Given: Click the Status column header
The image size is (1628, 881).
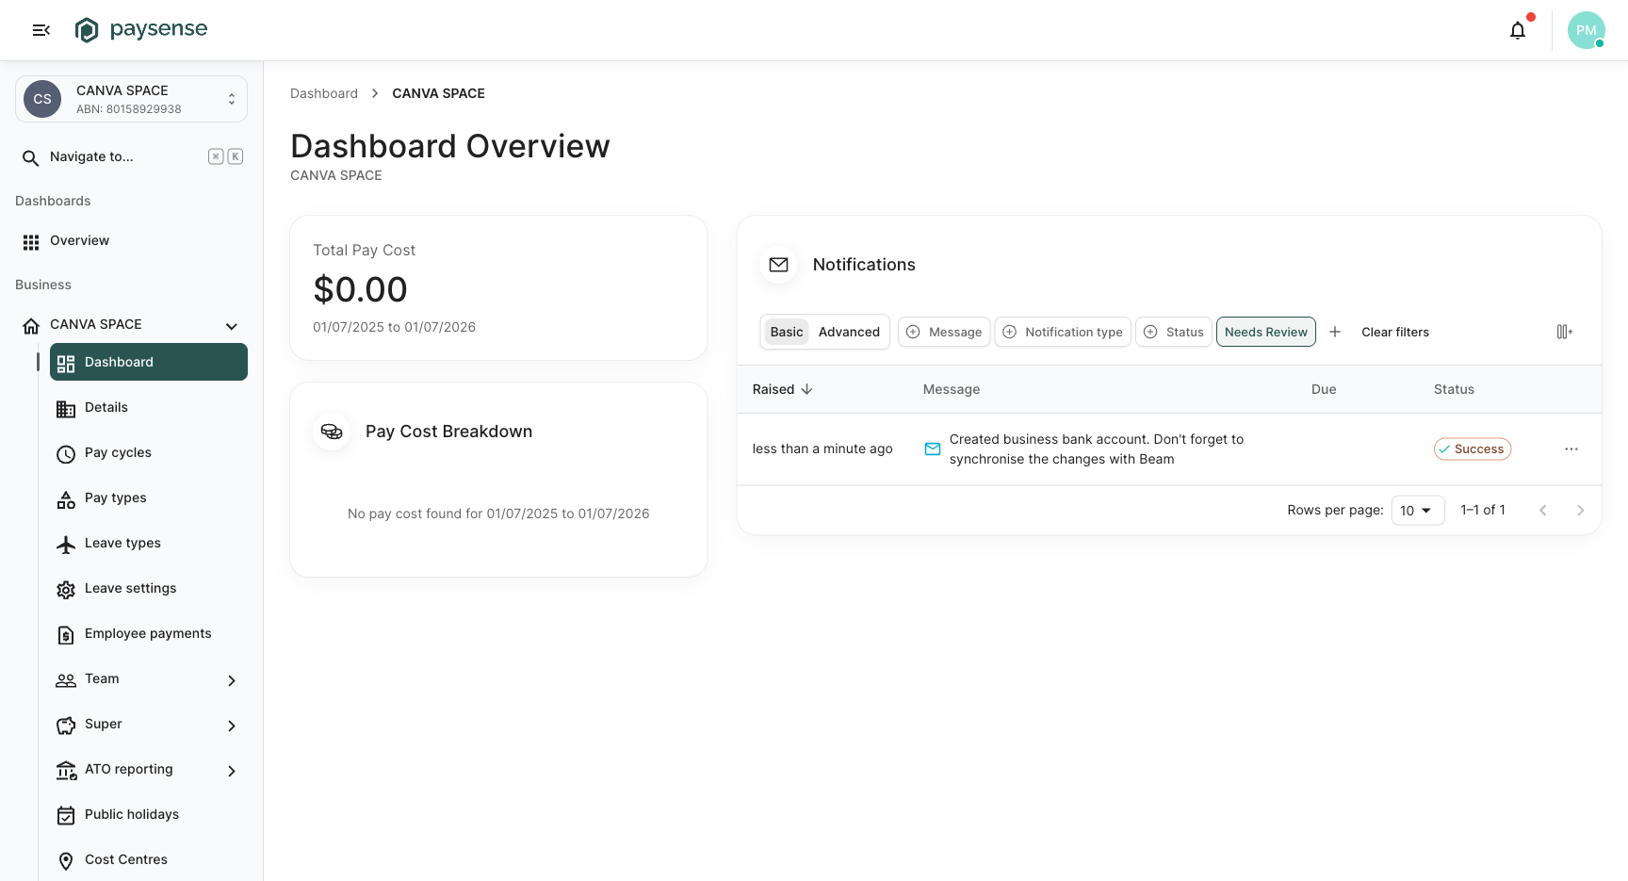Looking at the screenshot, I should tap(1454, 389).
